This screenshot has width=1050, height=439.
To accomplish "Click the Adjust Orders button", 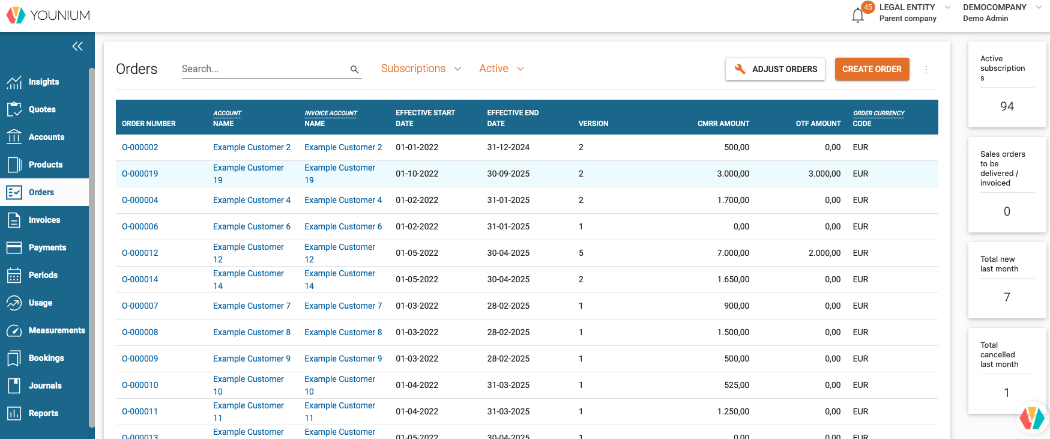I will [x=775, y=69].
